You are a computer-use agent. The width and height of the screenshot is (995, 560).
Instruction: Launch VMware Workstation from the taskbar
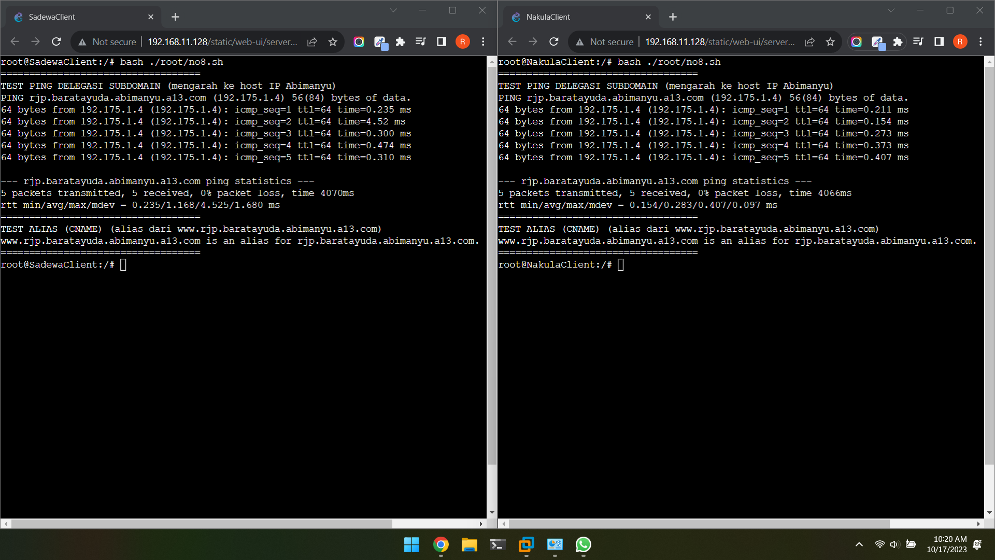click(526, 545)
